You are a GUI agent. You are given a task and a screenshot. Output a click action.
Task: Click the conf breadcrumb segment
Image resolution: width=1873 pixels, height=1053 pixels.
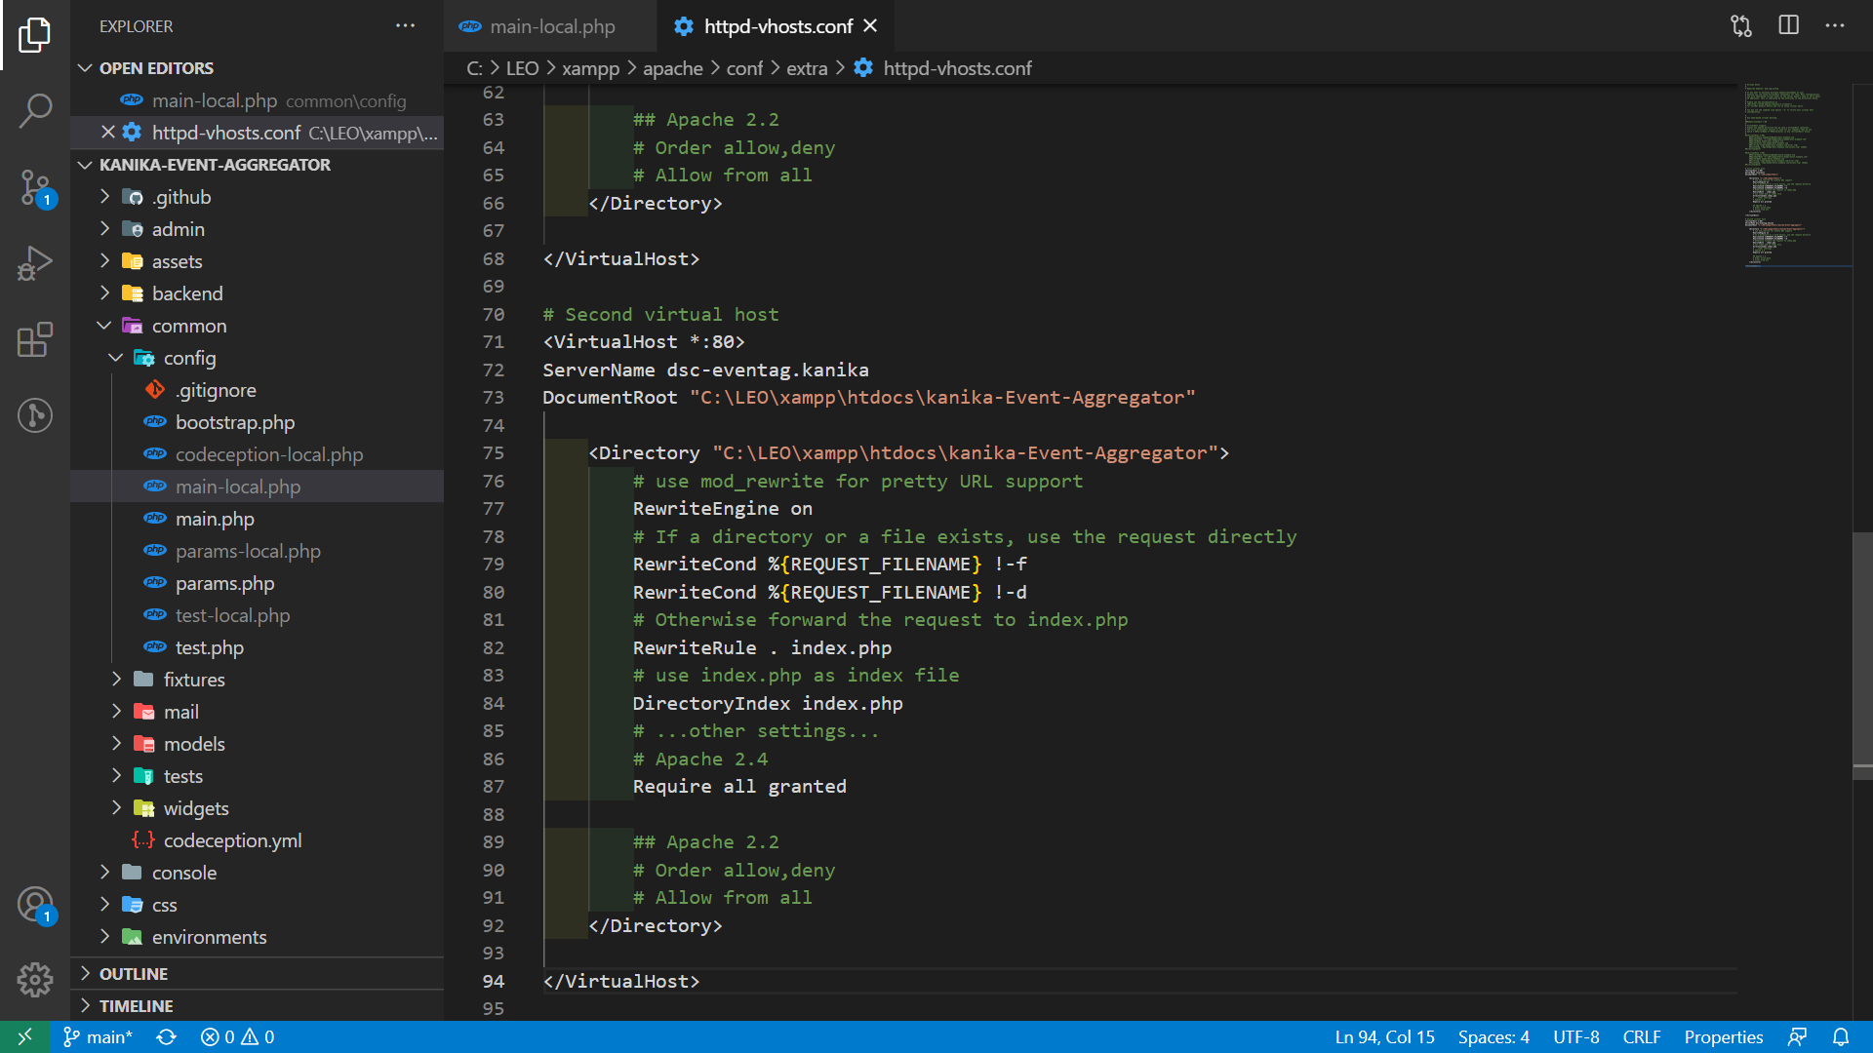pos(744,67)
